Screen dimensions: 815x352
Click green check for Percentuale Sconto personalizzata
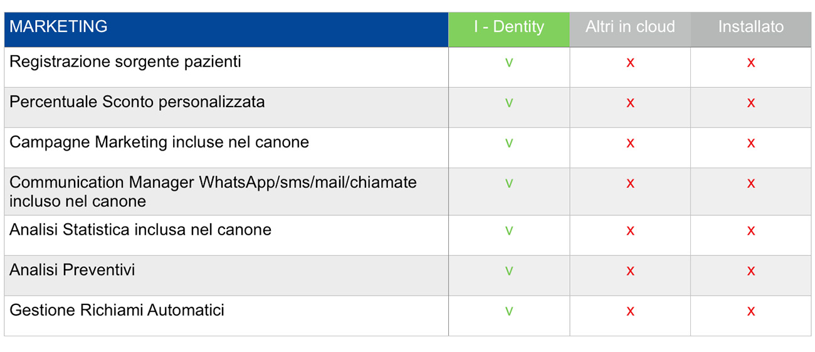[x=509, y=103]
